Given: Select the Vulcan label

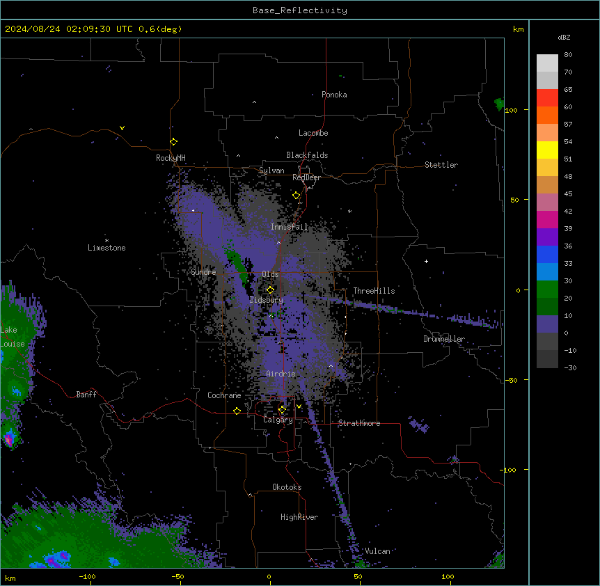Looking at the screenshot, I should click(x=378, y=551).
